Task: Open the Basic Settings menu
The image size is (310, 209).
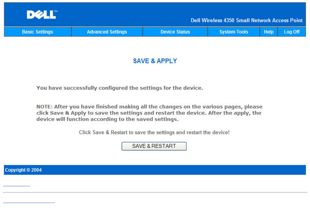Action: coord(37,32)
